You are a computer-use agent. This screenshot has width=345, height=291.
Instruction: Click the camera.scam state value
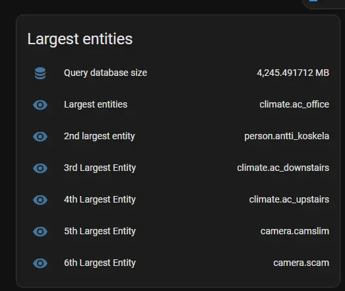point(301,263)
